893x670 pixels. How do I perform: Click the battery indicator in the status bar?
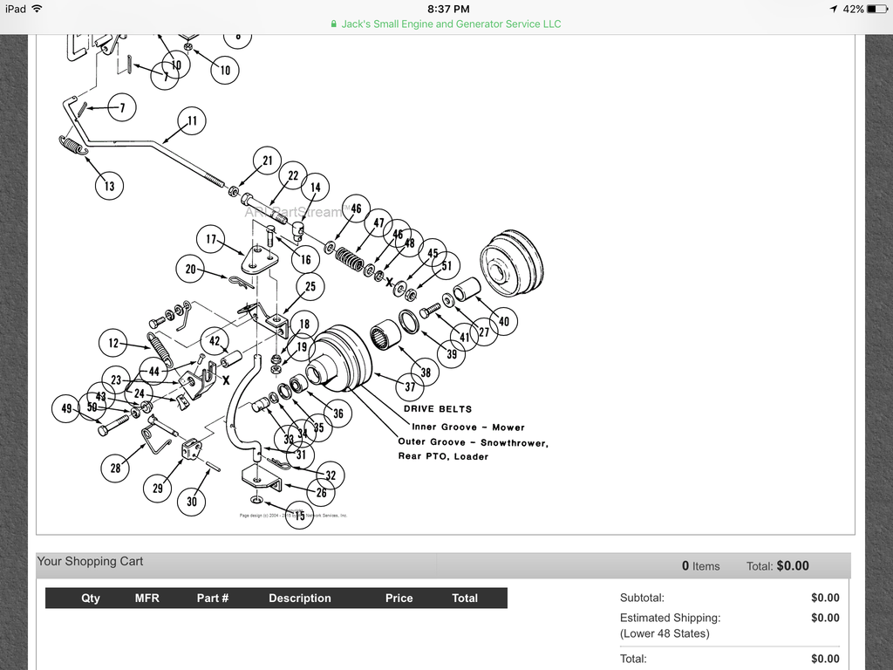(875, 10)
